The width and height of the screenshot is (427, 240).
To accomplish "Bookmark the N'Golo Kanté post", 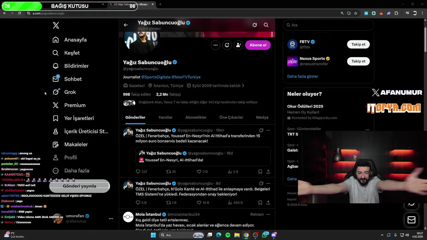I will click(x=260, y=203).
